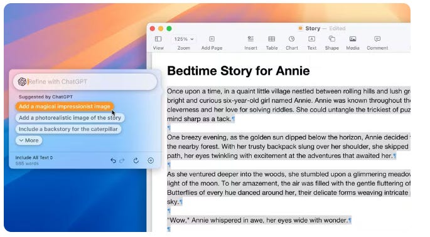The height and width of the screenshot is (237, 430).
Task: Select Include a backstory for the caterpillar
Action: pyautogui.click(x=68, y=129)
